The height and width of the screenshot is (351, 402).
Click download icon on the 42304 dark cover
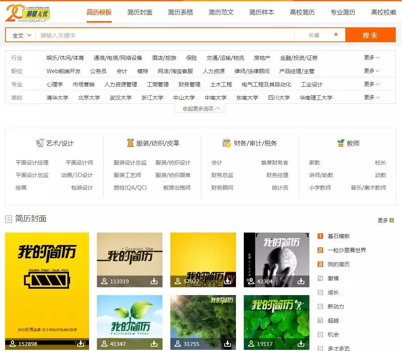302,281
